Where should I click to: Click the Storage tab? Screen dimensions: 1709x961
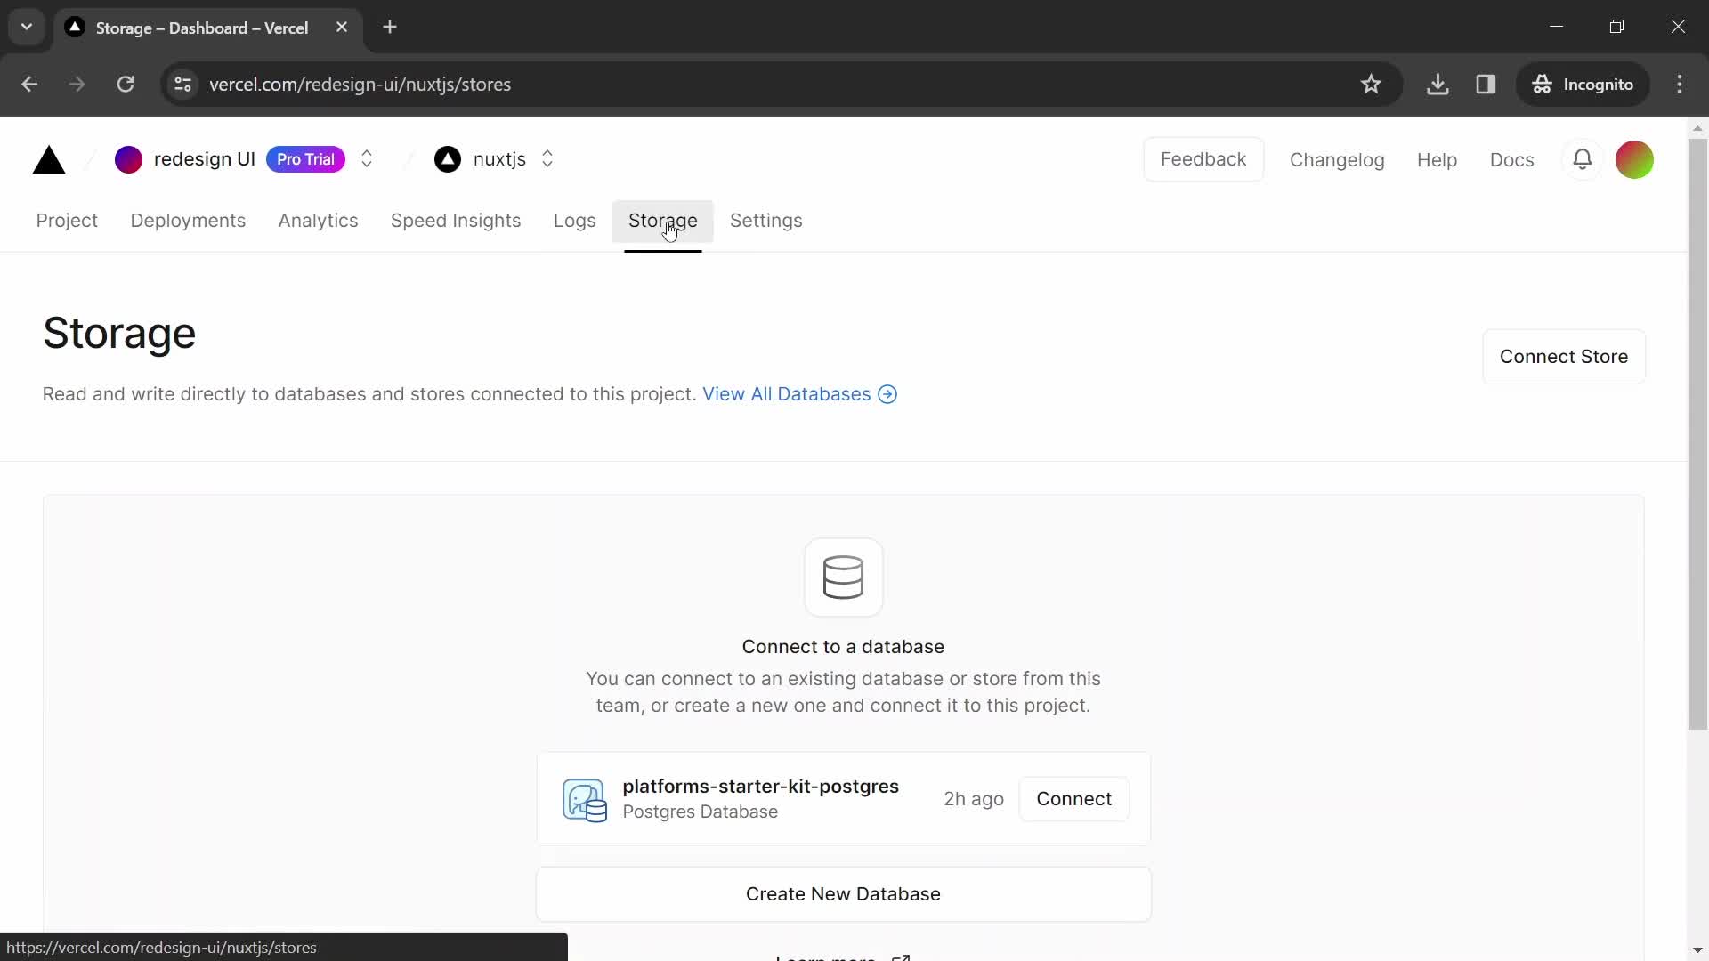point(663,221)
